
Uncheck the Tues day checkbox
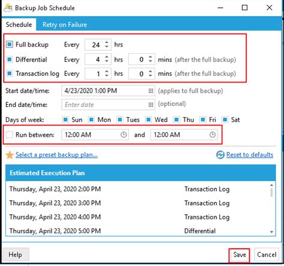(120, 120)
